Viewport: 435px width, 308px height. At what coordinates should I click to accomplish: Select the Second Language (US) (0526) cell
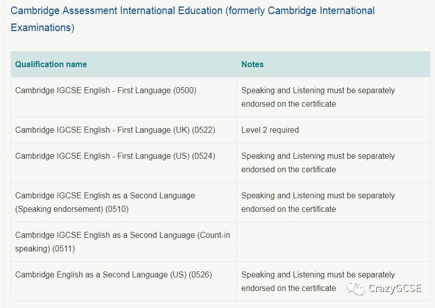pyautogui.click(x=124, y=281)
